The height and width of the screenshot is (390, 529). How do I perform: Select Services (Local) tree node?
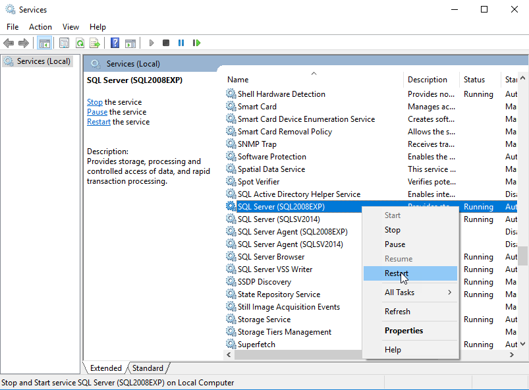point(38,61)
